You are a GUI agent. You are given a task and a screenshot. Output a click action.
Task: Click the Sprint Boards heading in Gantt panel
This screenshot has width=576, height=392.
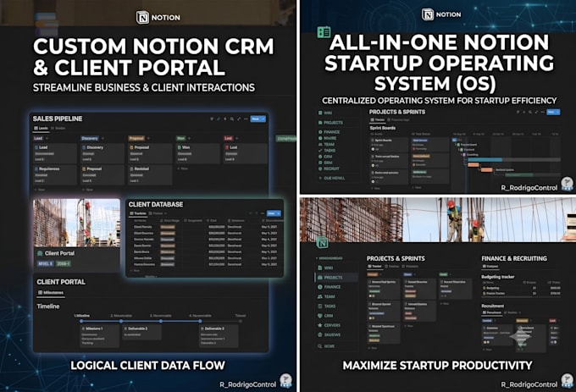click(x=383, y=128)
